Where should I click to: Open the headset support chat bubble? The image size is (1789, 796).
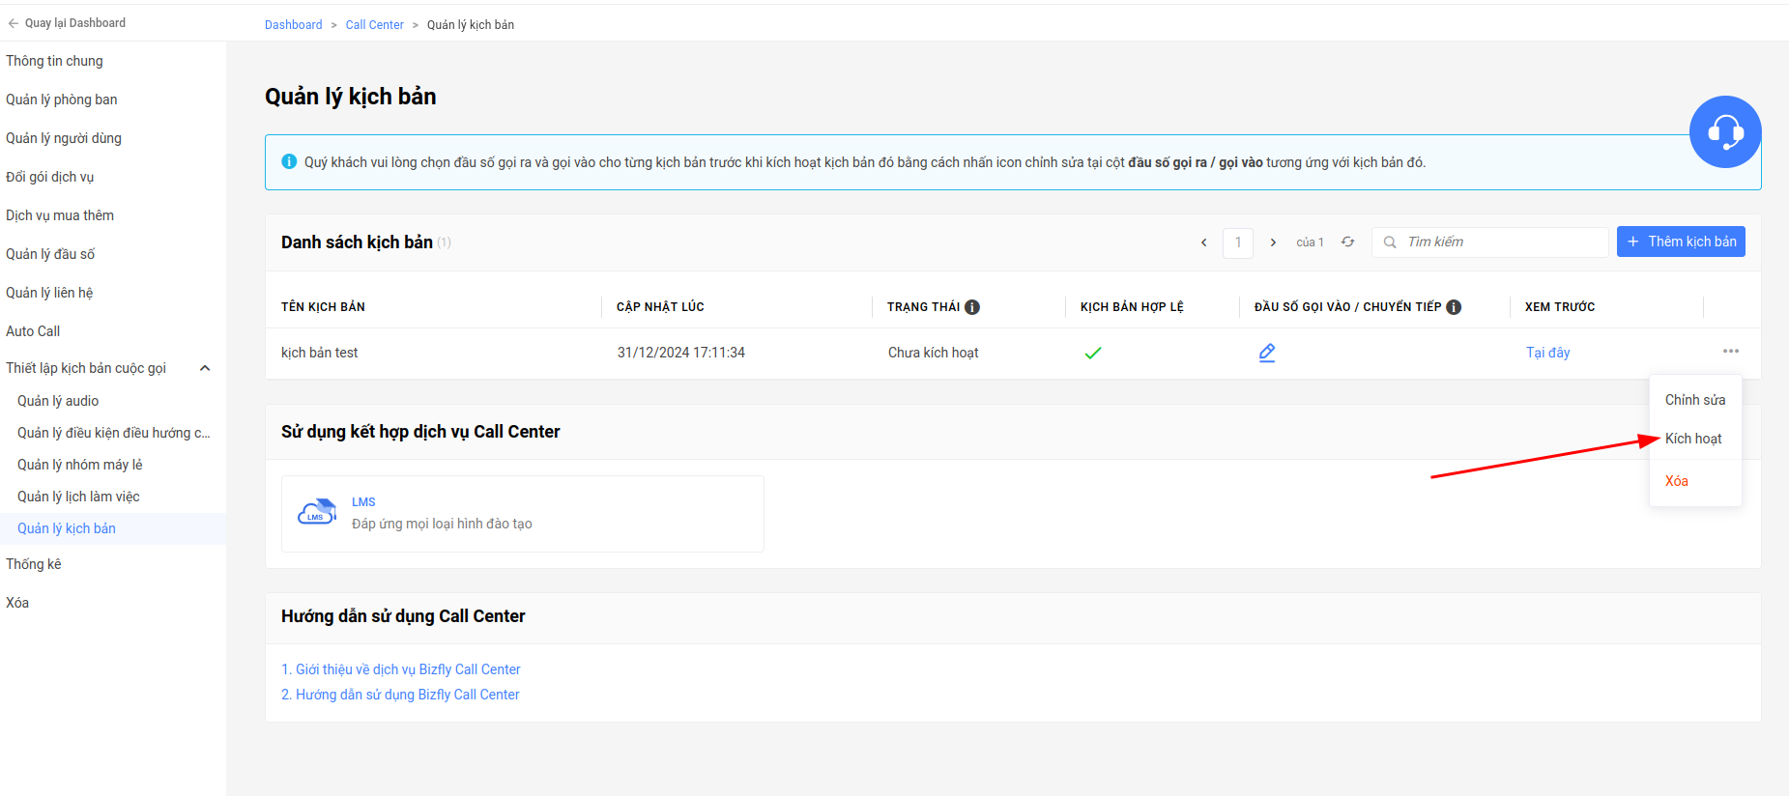(x=1725, y=131)
